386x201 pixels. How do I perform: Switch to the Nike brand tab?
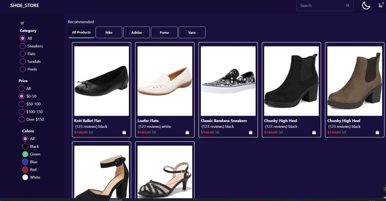click(109, 32)
